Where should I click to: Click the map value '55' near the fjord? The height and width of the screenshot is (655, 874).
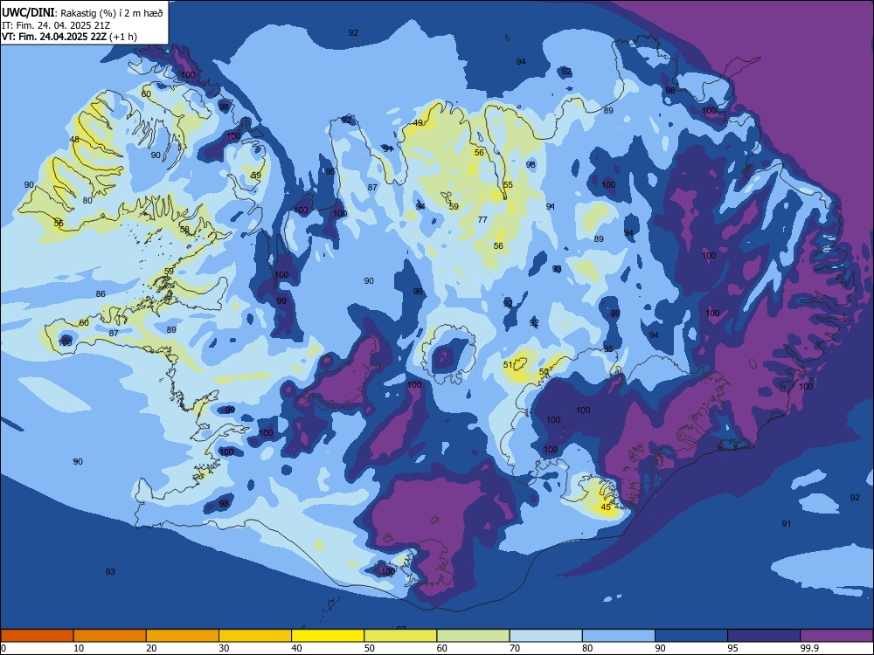(x=508, y=185)
